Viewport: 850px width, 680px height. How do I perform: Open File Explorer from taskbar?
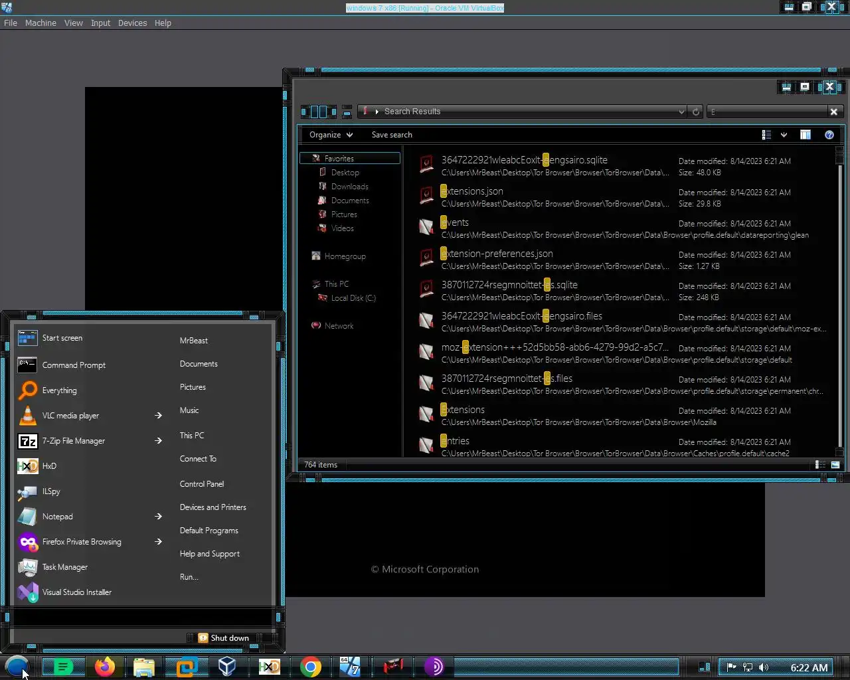pyautogui.click(x=144, y=667)
